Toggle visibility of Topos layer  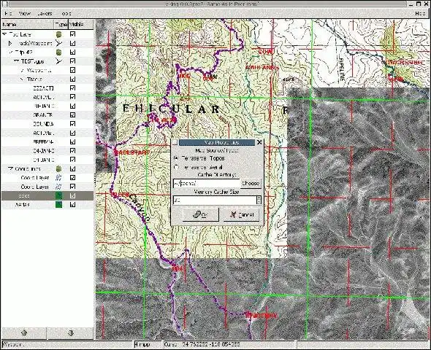pyautogui.click(x=72, y=195)
